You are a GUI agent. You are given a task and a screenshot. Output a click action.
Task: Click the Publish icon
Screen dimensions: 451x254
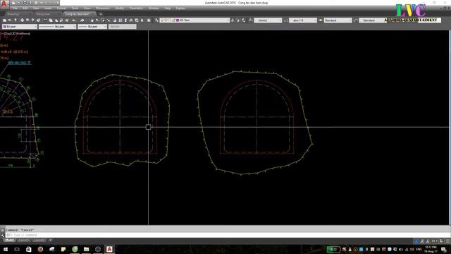coord(33,20)
